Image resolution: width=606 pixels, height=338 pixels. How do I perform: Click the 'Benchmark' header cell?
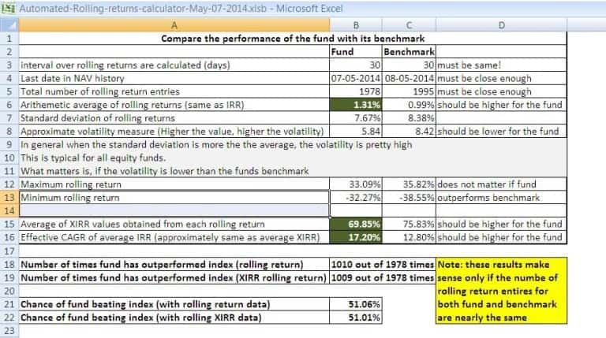(x=409, y=52)
